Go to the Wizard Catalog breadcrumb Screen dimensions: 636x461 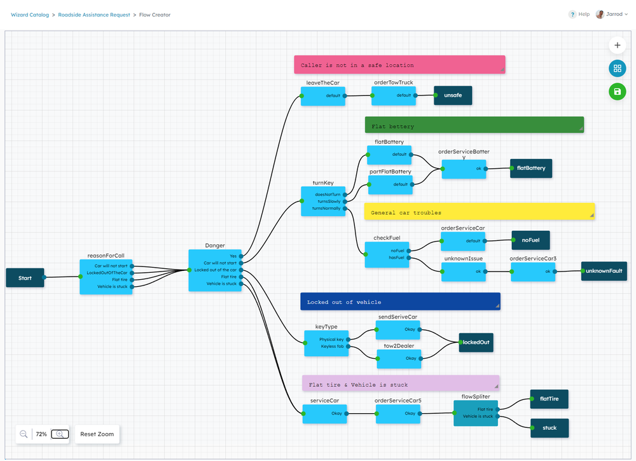click(x=30, y=15)
